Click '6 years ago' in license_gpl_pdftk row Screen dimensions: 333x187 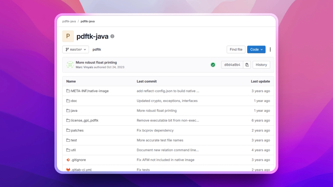coord(261,120)
